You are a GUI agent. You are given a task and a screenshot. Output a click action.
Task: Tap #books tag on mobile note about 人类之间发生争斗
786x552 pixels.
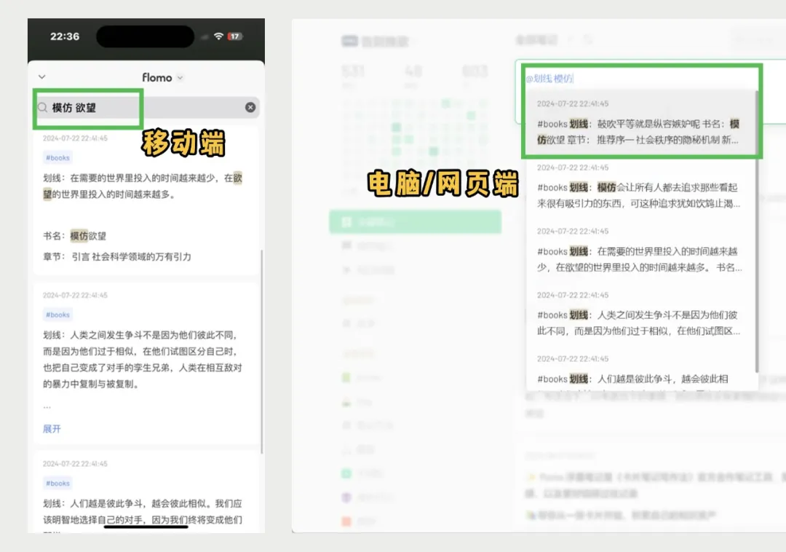click(x=57, y=315)
